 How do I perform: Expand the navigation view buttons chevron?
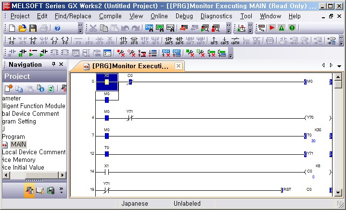pos(61,191)
